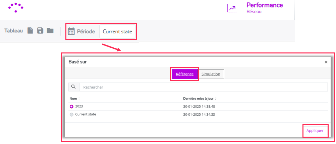The image size is (336, 144).
Task: Open the Current state period selector
Action: [x=117, y=32]
